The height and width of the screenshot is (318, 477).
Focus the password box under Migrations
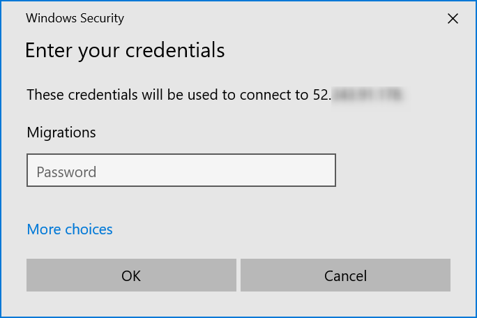coord(181,171)
